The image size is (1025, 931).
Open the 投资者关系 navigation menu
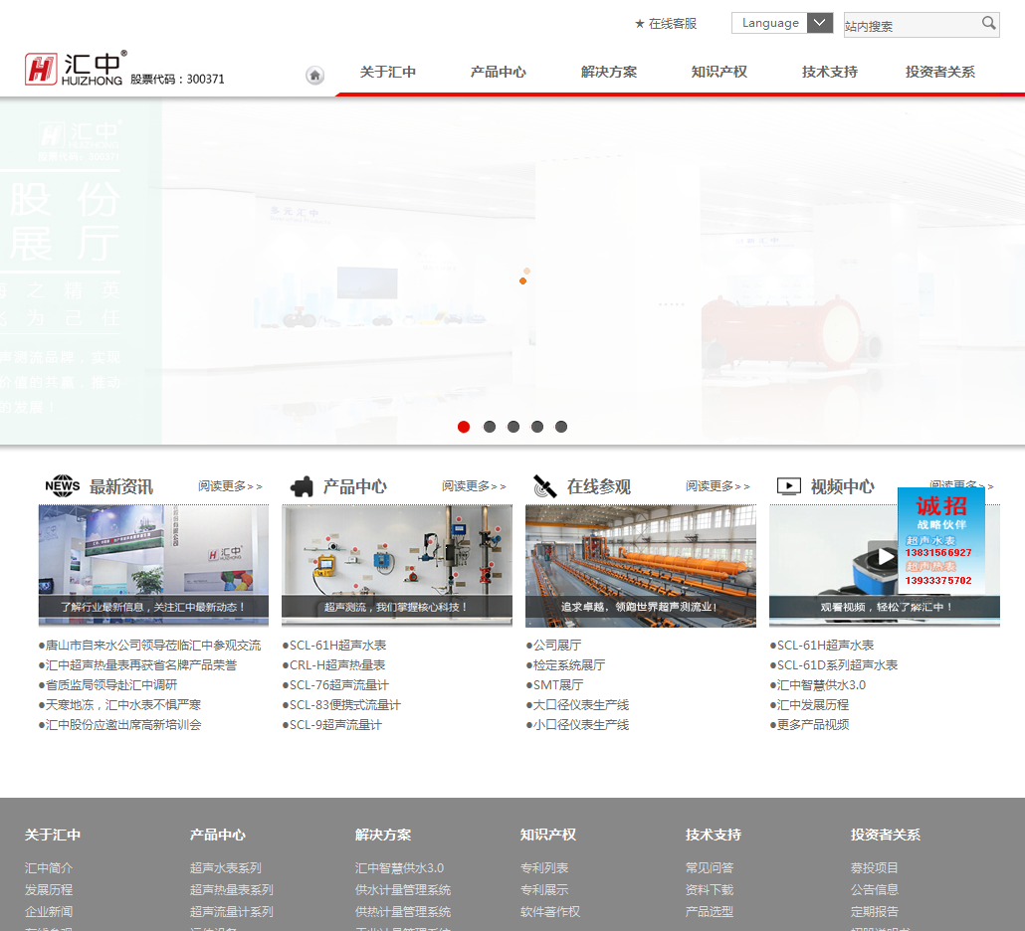[x=940, y=72]
